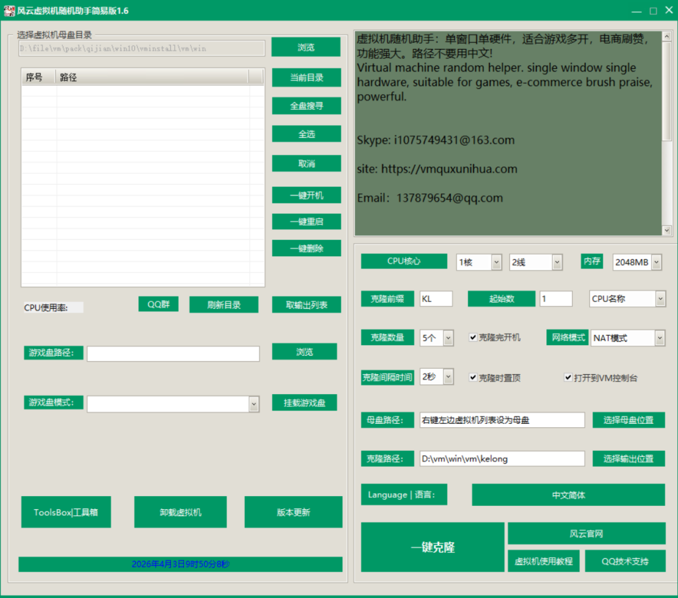The width and height of the screenshot is (678, 598).
Task: Click the 全盘搜寻 button
Action: click(x=307, y=106)
